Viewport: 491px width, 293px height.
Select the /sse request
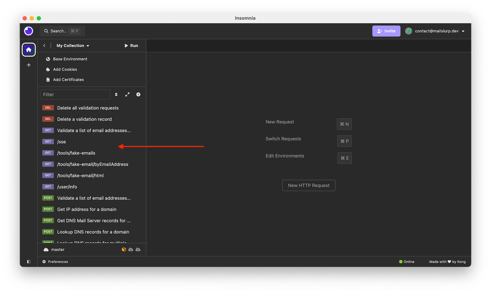pos(92,142)
